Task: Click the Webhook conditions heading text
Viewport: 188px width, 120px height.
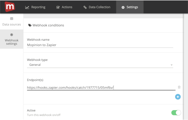Action: tap(48, 25)
